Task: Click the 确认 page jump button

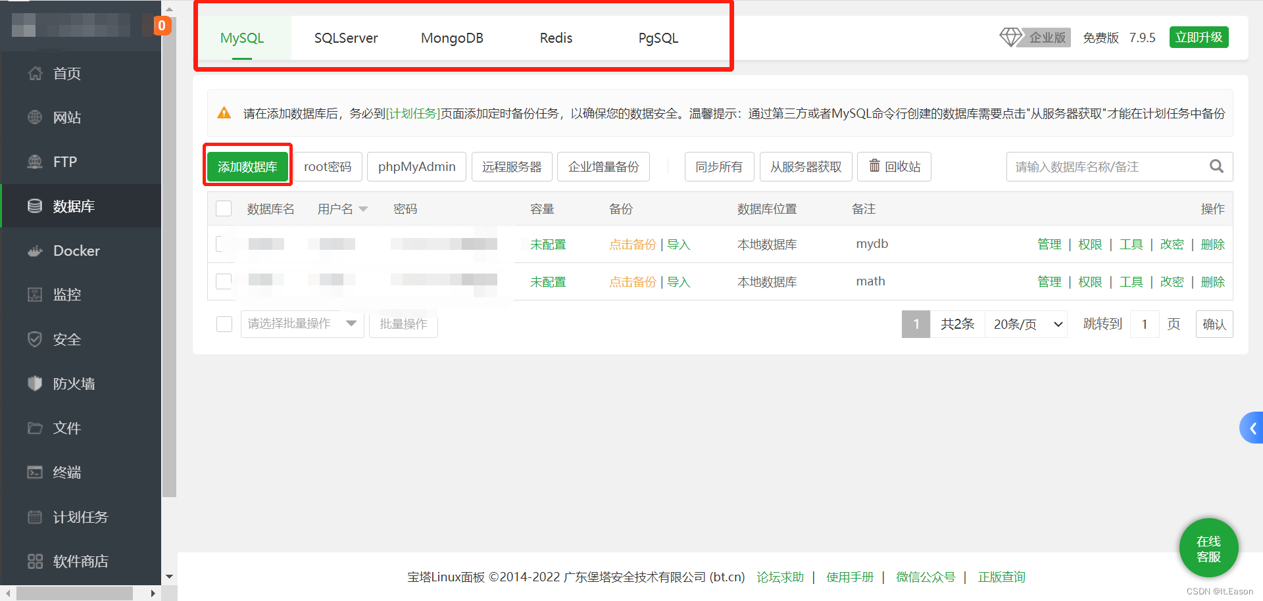Action: [x=1214, y=324]
